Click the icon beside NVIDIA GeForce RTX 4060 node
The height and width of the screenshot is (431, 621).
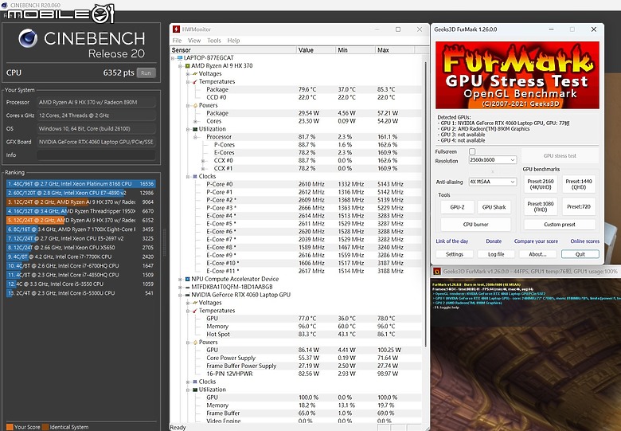pyautogui.click(x=188, y=295)
